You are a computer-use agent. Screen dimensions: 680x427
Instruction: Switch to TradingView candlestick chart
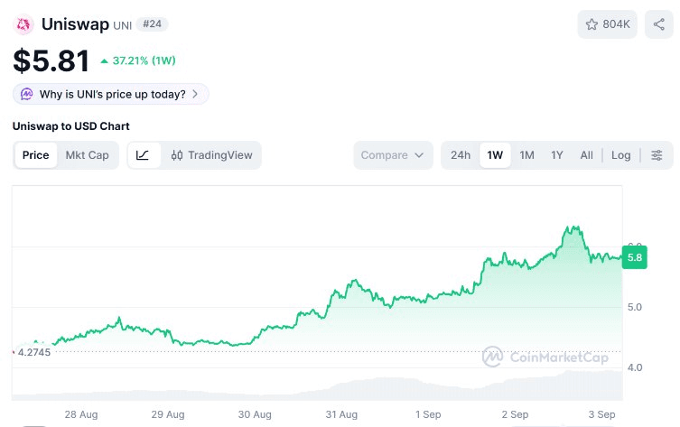pos(211,155)
